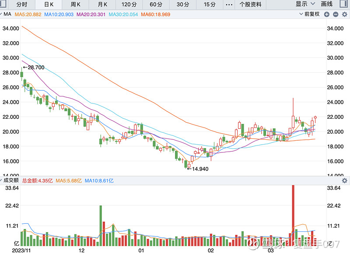Click the 2023/11 date axis label

pyautogui.click(x=21, y=250)
